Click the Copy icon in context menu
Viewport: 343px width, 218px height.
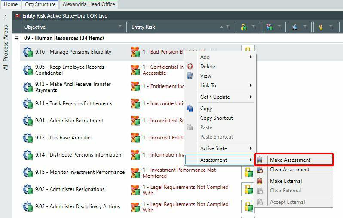coord(190,108)
